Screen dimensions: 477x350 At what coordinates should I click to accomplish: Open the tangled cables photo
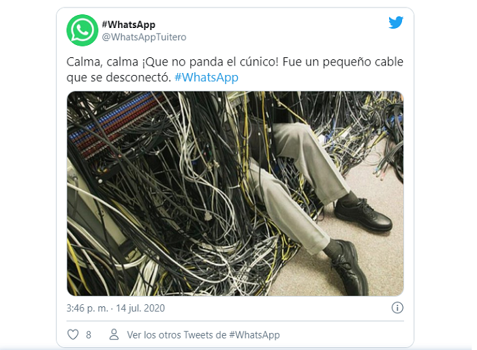pos(235,194)
